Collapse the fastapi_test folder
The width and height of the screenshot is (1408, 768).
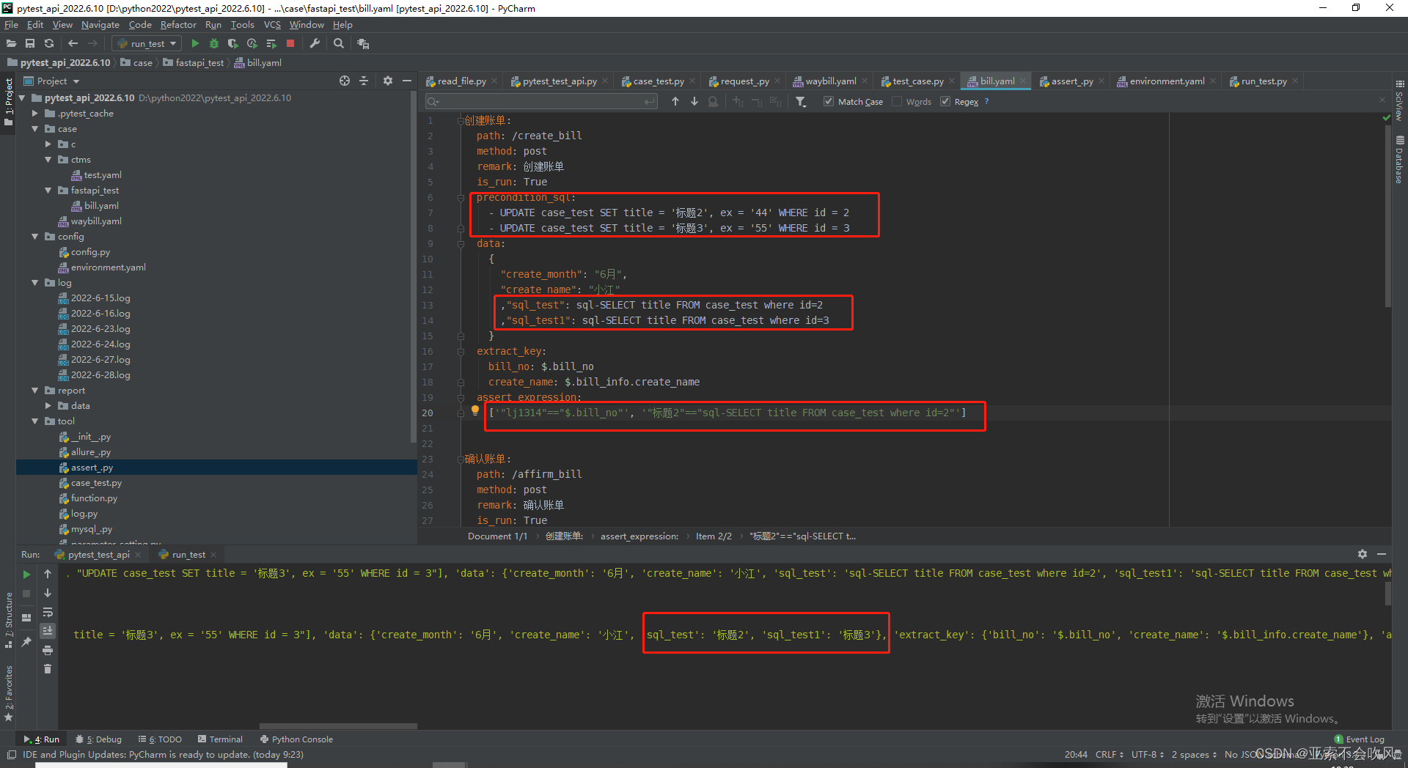[x=48, y=191]
